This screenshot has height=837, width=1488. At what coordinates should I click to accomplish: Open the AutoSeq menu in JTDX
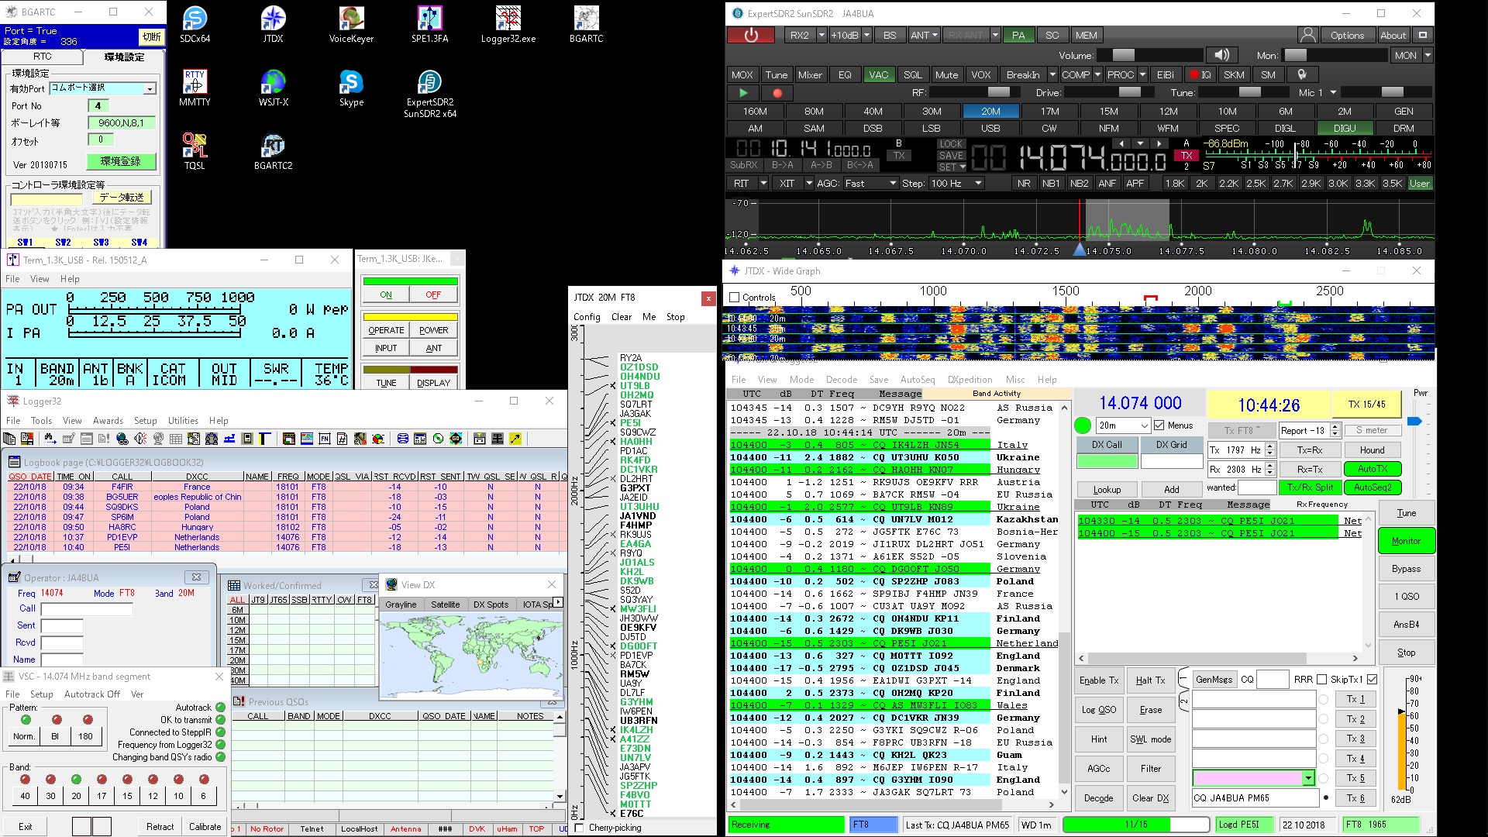(918, 380)
